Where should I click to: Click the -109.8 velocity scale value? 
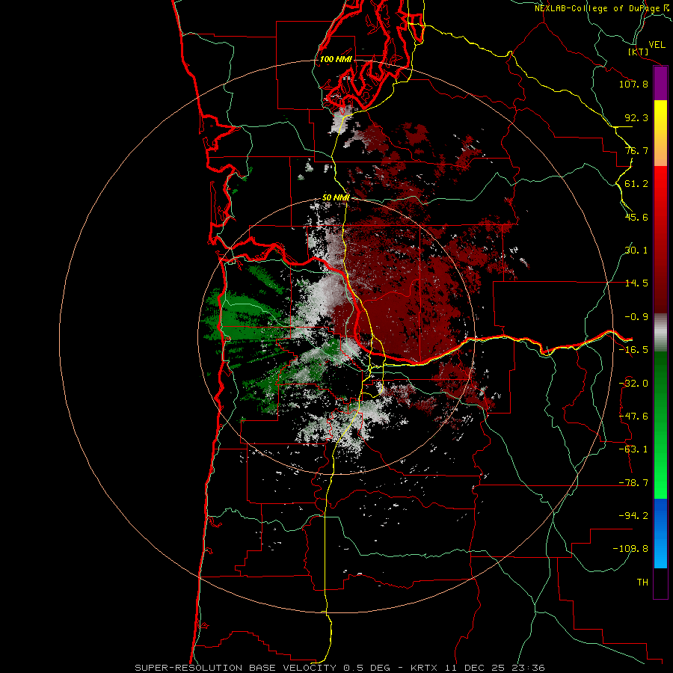point(630,549)
